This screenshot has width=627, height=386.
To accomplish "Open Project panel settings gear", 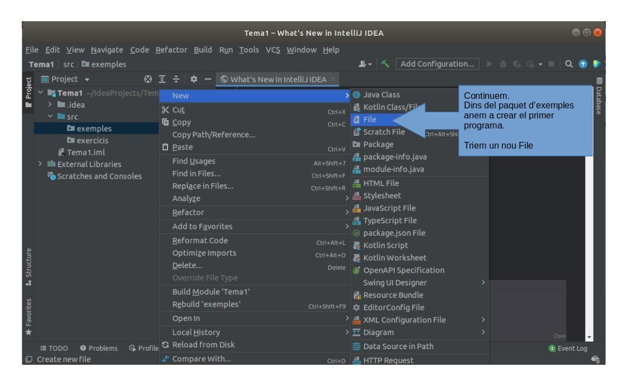I will [x=194, y=79].
